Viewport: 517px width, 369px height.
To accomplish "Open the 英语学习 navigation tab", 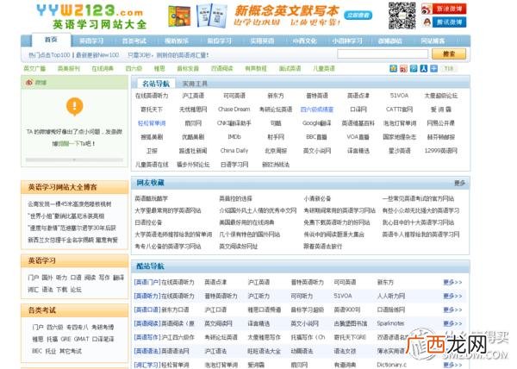I will click(91, 41).
